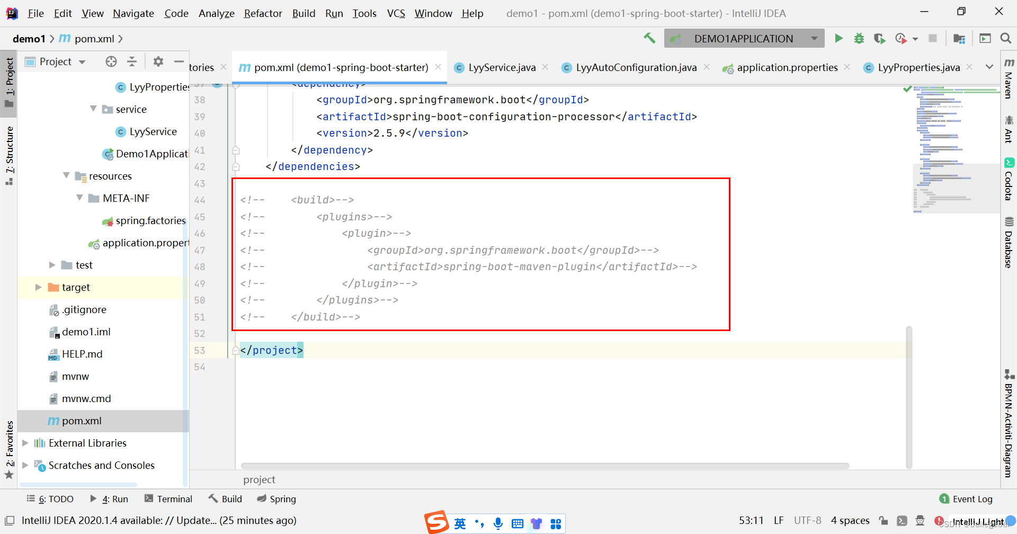Screen dimensions: 1017x534
Task: Click the IME soft keyboard icon
Action: (x=518, y=523)
